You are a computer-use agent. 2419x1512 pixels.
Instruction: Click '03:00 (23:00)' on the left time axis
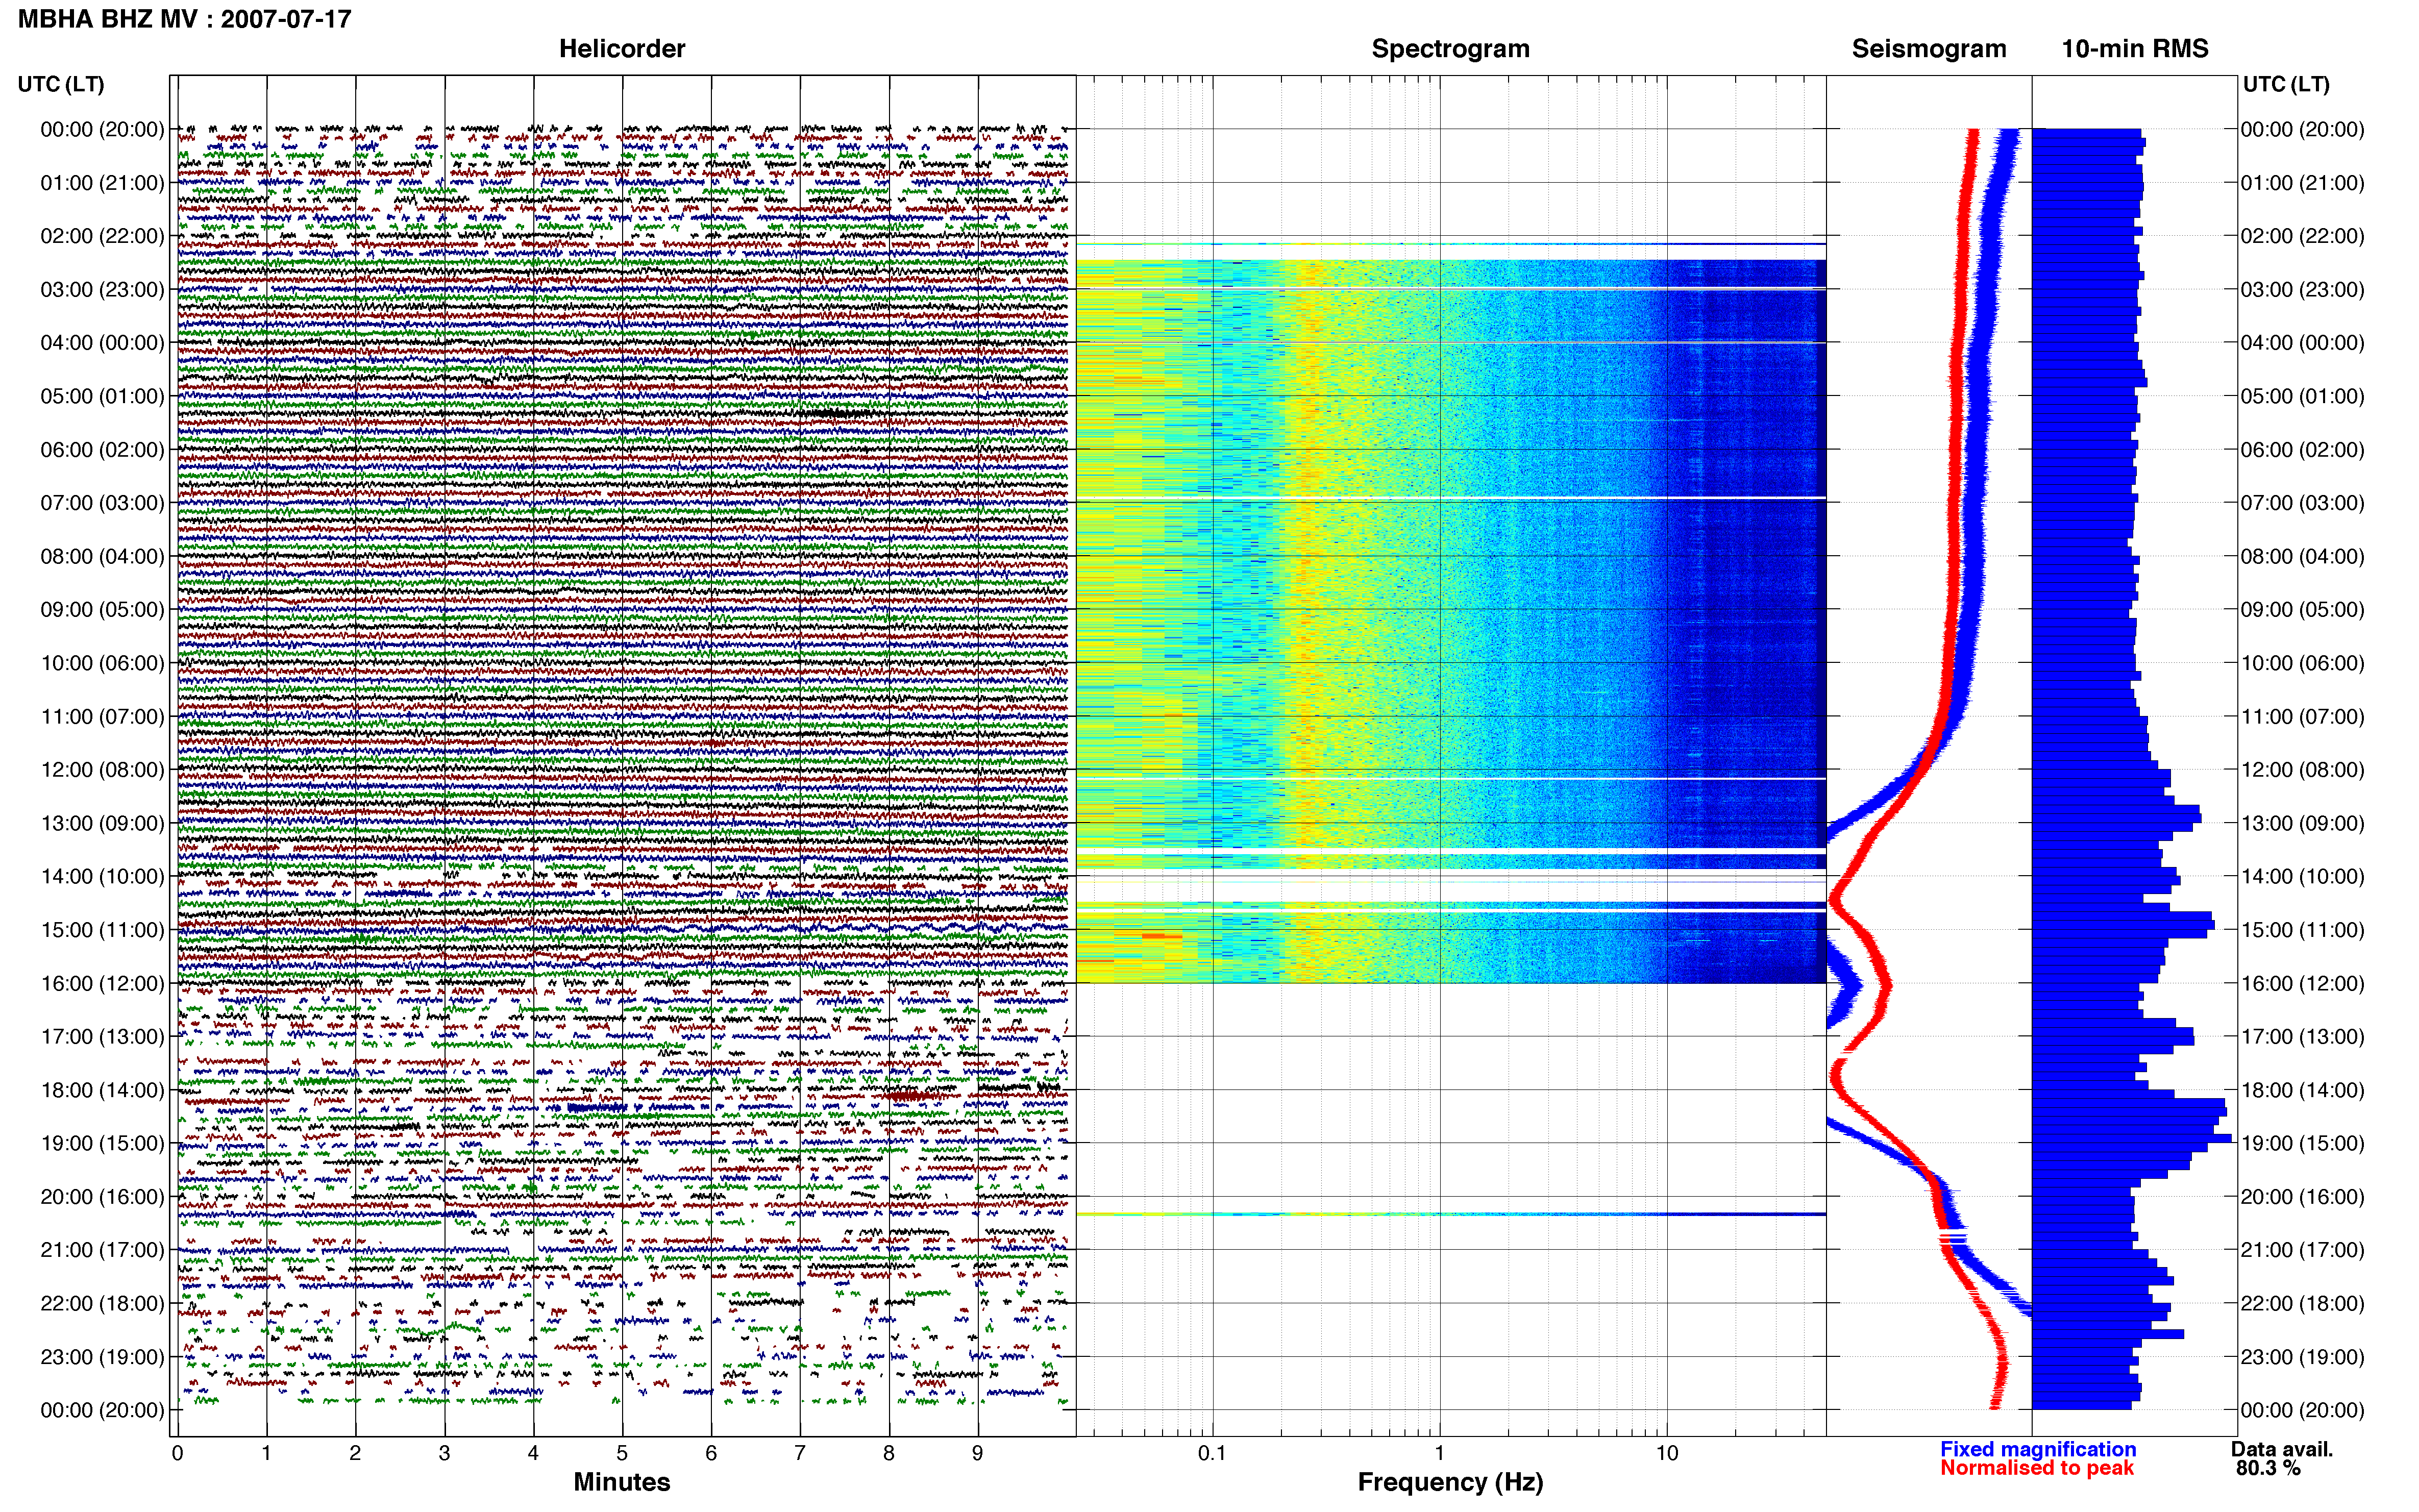pos(102,290)
